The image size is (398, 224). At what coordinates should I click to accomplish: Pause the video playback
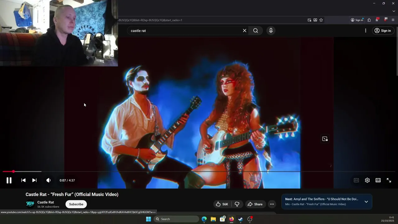tap(9, 180)
